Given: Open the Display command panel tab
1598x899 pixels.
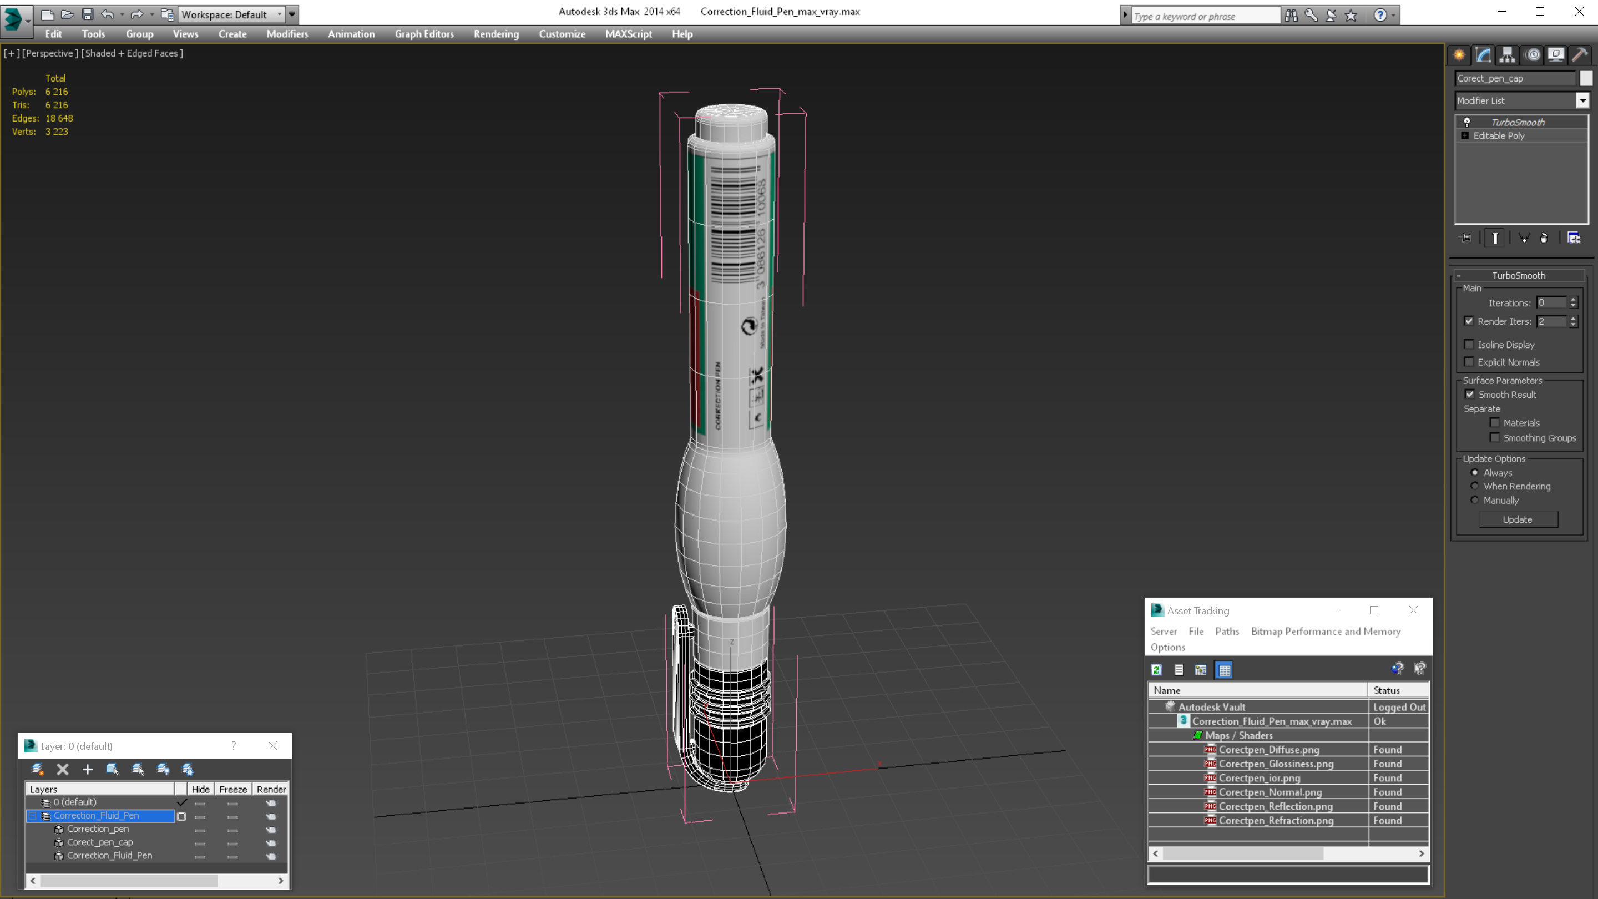Looking at the screenshot, I should pyautogui.click(x=1556, y=55).
